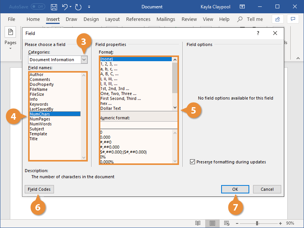Image resolution: width=304 pixels, height=228 pixels.
Task: Switch to Web Layout view icon
Action: (x=226, y=223)
